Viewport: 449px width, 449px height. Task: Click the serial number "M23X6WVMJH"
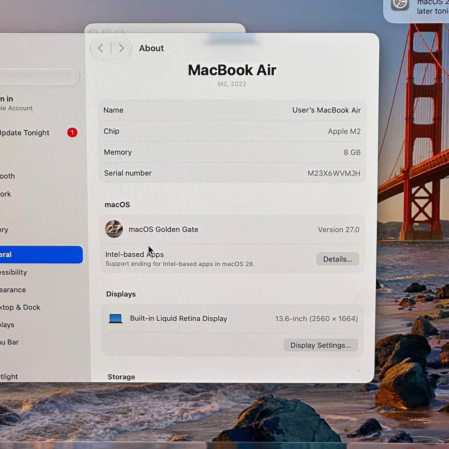[x=334, y=173]
